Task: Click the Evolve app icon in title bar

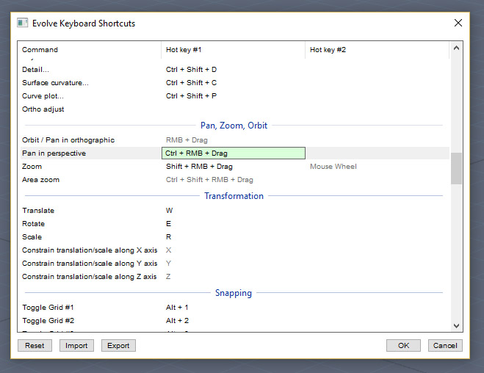Action: [22, 23]
